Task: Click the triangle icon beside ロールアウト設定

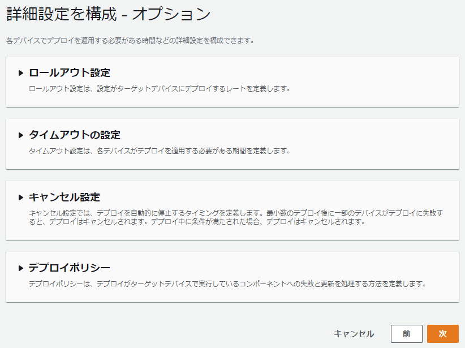Action: click(19, 72)
